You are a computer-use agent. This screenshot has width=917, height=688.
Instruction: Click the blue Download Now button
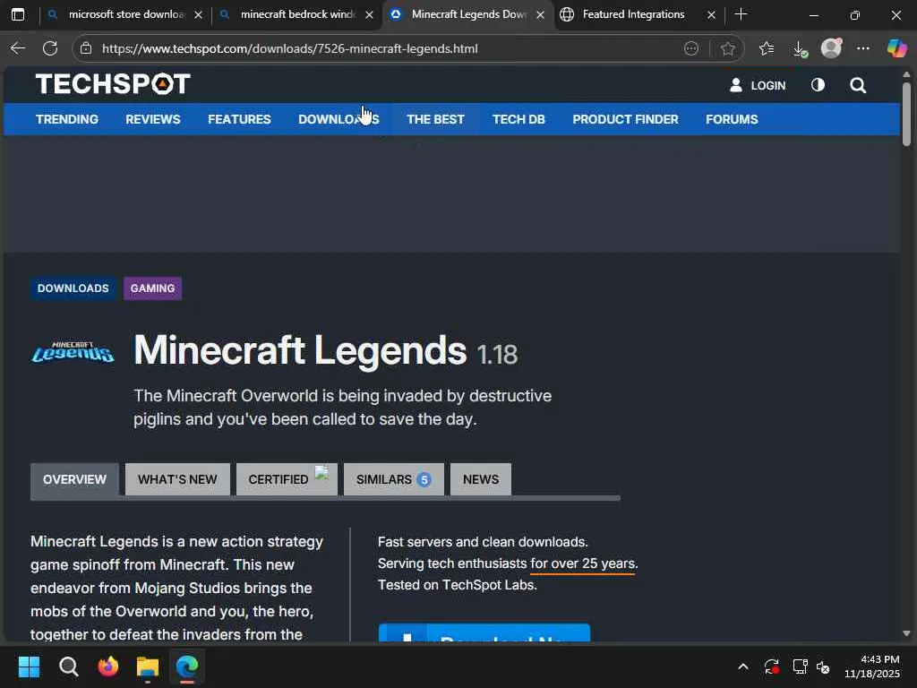coord(484,633)
